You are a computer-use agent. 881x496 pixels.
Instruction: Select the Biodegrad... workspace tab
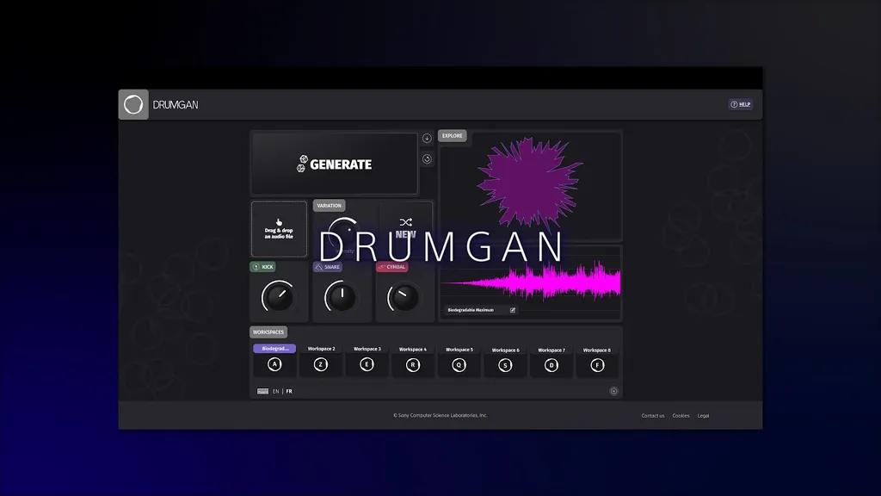tap(274, 349)
